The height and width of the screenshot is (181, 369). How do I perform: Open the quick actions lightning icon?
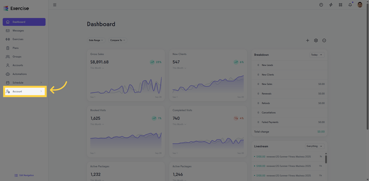click(x=331, y=5)
